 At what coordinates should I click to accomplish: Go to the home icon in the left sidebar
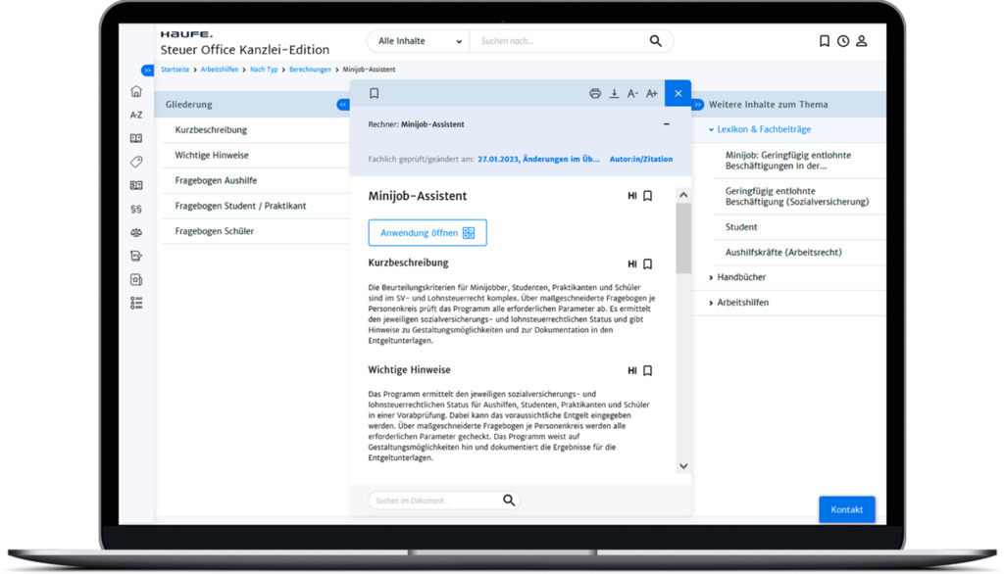click(x=136, y=91)
